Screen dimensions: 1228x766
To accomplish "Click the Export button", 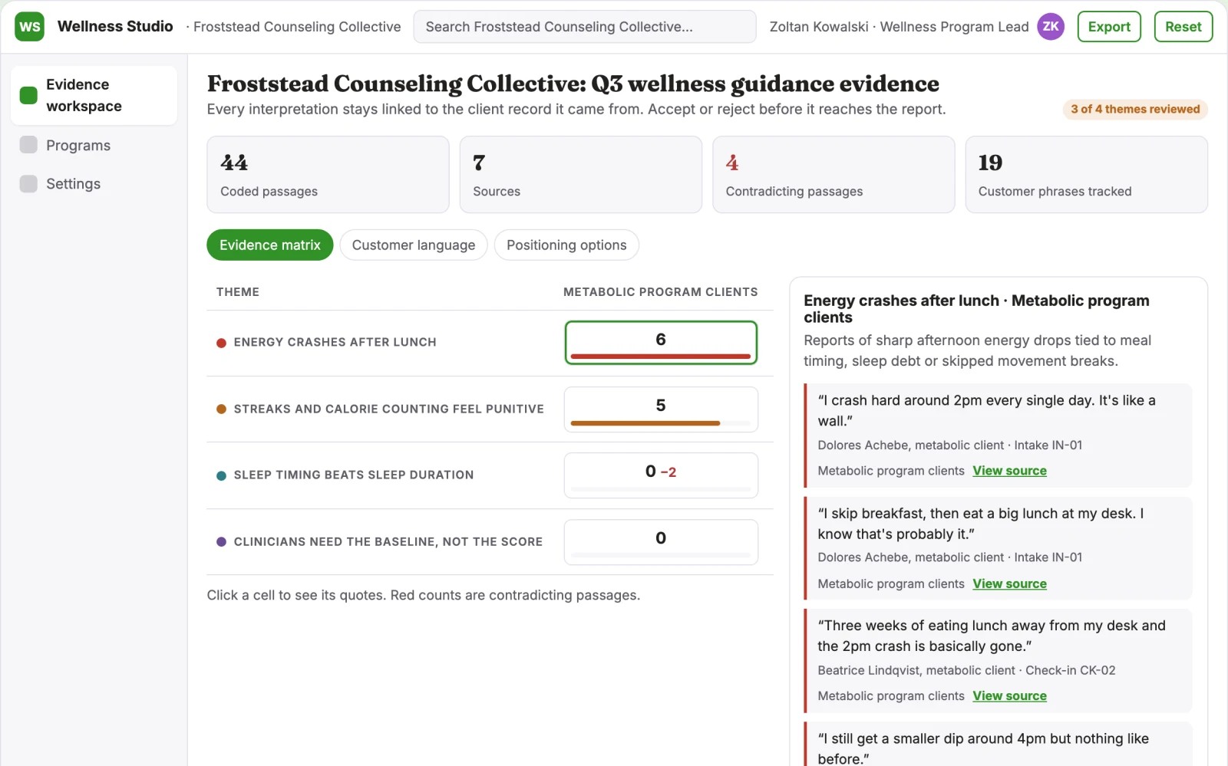I will [x=1109, y=27].
